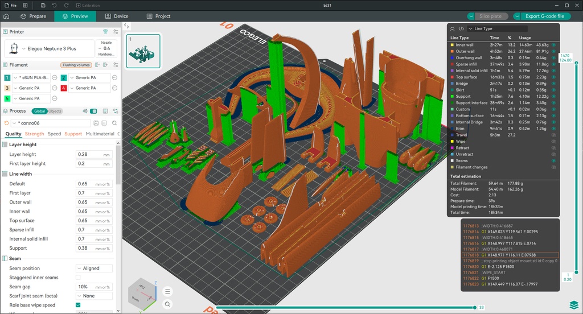This screenshot has height=314, width=583.
Task: Hide Outer wall lines via eye icon
Action: tap(553, 51)
